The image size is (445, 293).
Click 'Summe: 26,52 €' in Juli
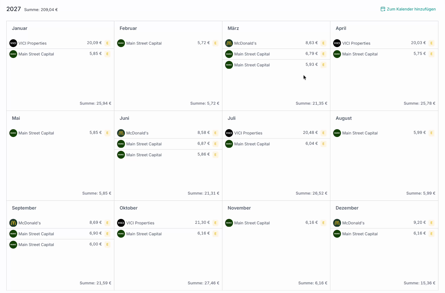tap(312, 193)
